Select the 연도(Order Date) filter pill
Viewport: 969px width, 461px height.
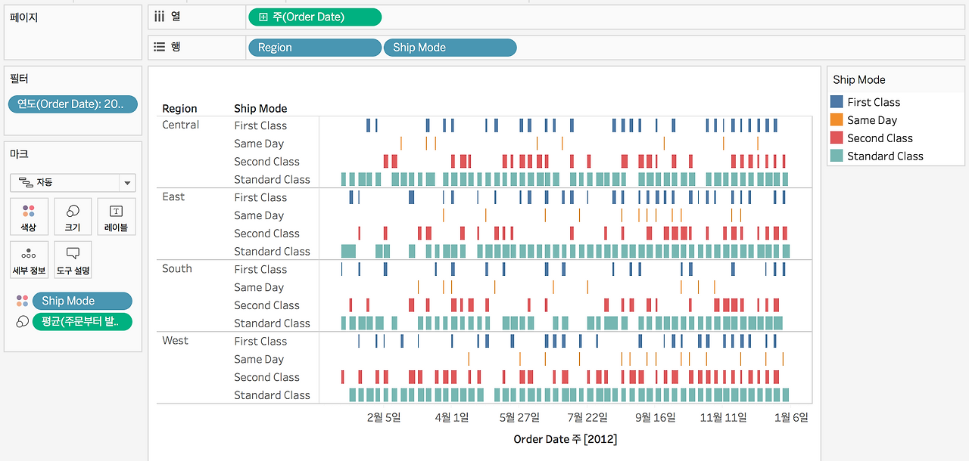point(73,104)
